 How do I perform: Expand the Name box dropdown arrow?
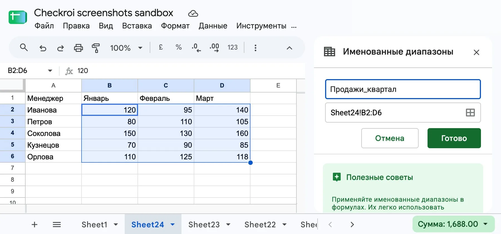50,71
